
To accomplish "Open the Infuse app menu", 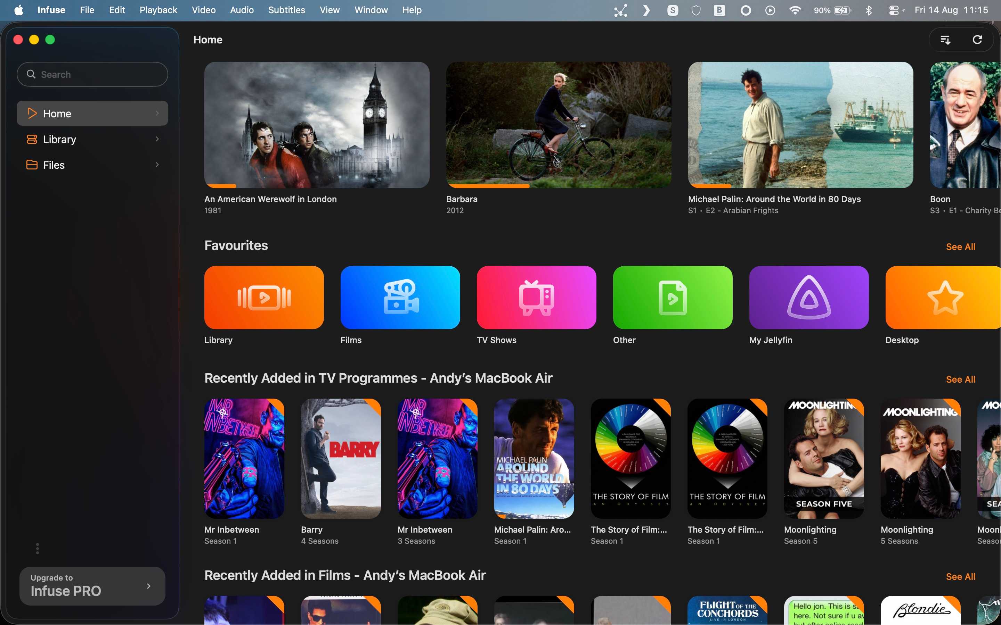I will point(51,10).
